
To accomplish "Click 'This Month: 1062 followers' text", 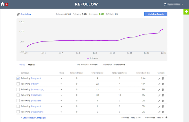I will (x=114, y=65).
